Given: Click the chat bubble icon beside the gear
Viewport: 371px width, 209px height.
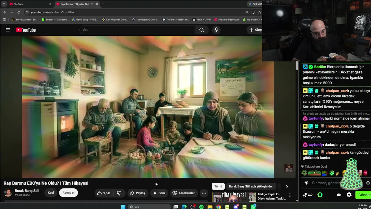Looking at the screenshot, I should click(339, 195).
